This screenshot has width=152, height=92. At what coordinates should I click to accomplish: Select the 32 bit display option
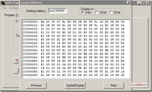point(111,12)
